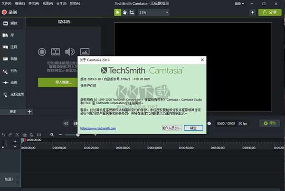Screen dimensions: 285x191
Task: Click the Paste icon on timeline toolbar
Action: pyautogui.click(x=32, y=135)
